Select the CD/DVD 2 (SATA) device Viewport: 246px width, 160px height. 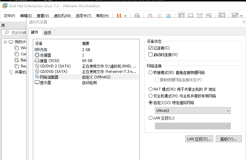tap(86, 66)
